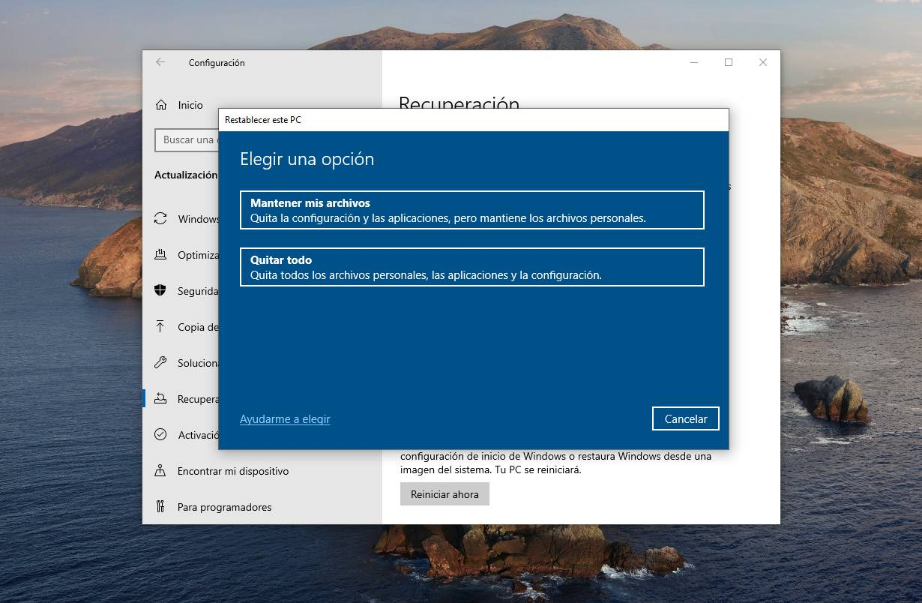Click the Encontrar mi dispositivo icon
Viewport: 922px width, 603px height.
point(160,471)
